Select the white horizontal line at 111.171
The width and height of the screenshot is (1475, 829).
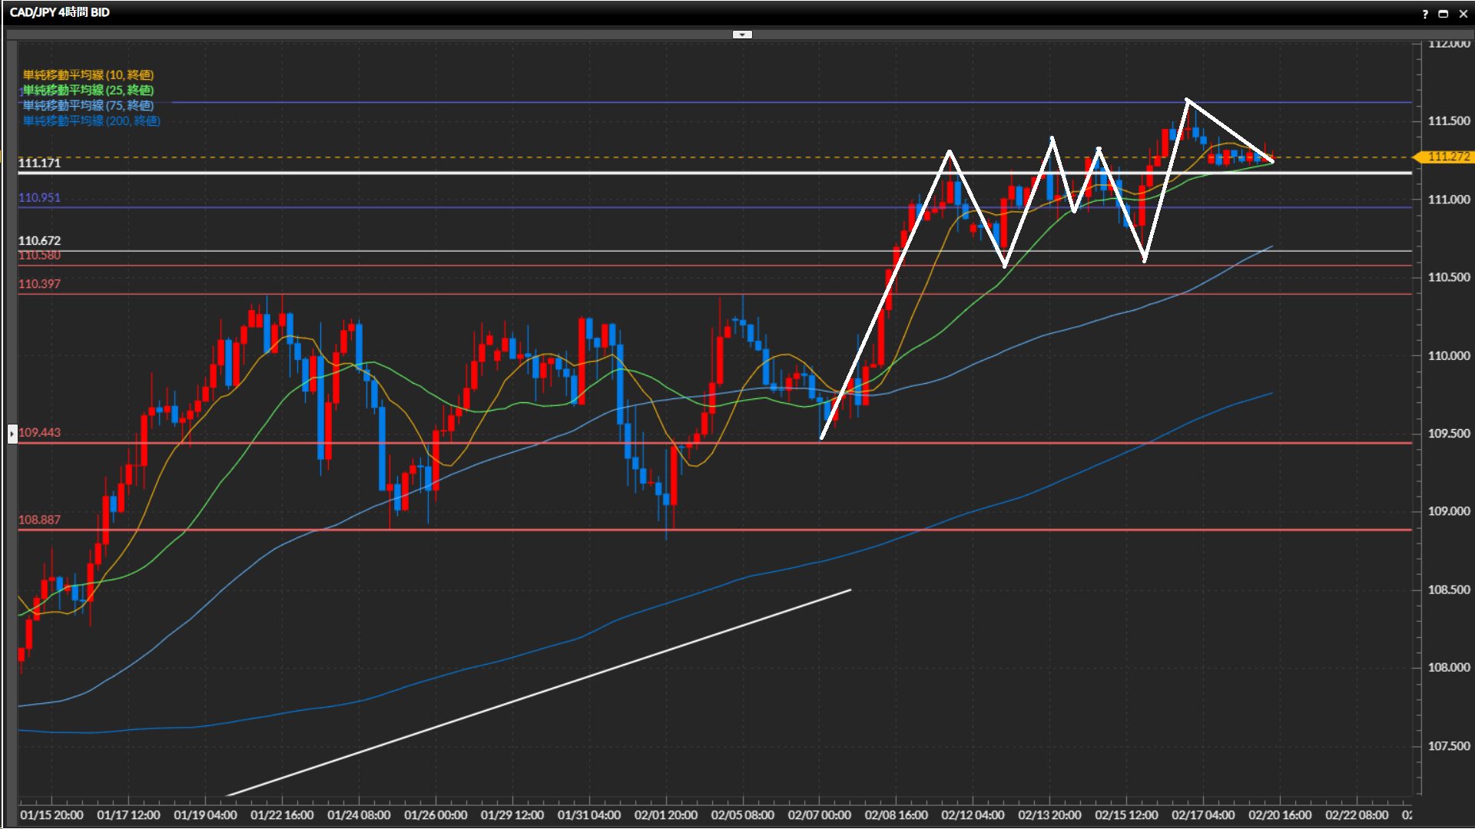point(461,173)
